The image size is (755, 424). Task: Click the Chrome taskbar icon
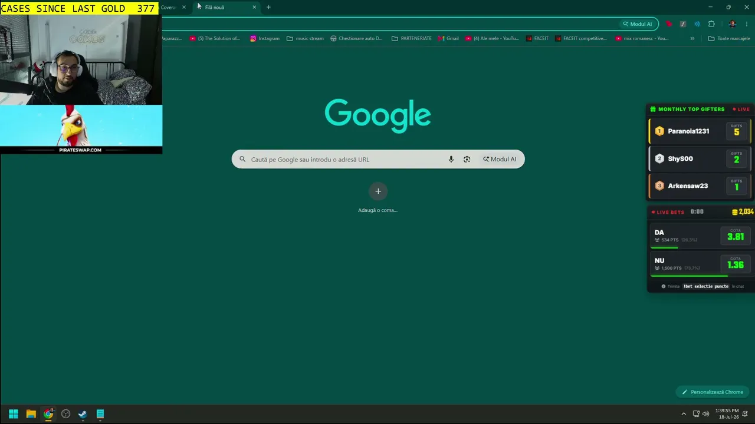click(48, 414)
